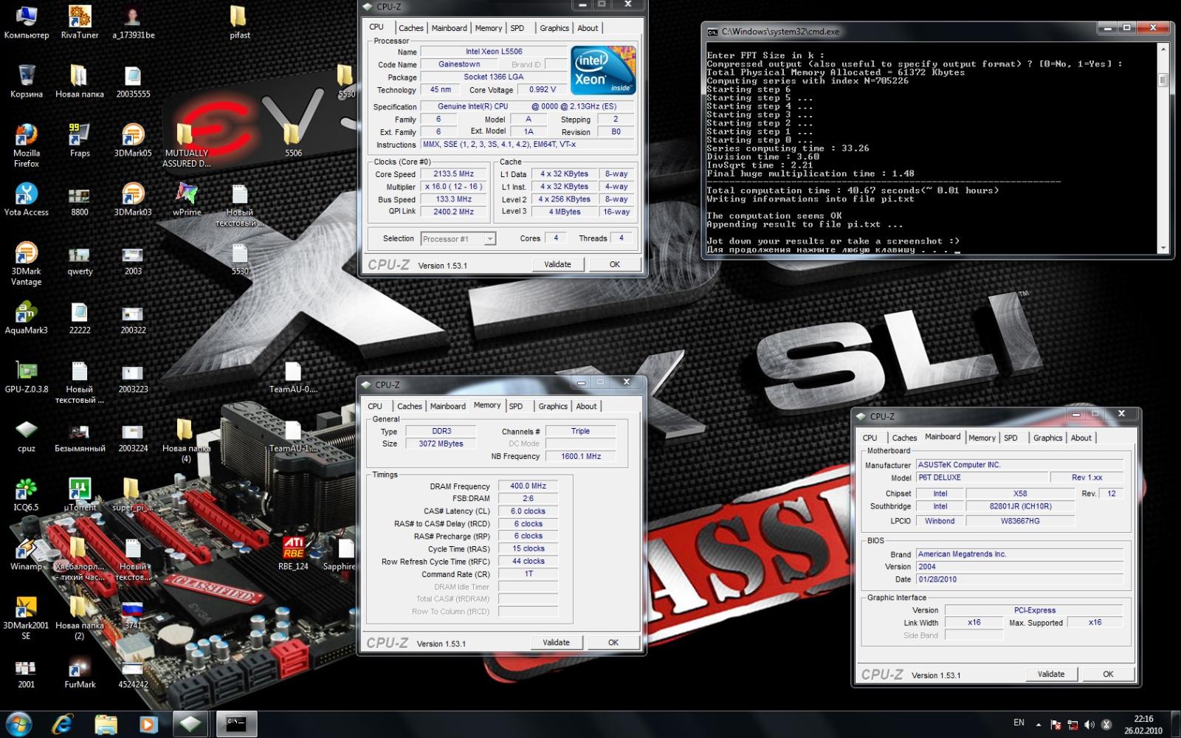Image resolution: width=1181 pixels, height=738 pixels.
Task: Open Internet Explorer from the taskbar
Action: 63,724
